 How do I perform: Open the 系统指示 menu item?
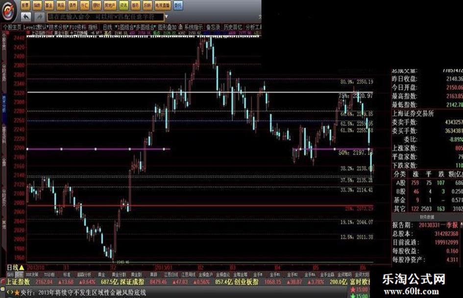pyautogui.click(x=193, y=27)
